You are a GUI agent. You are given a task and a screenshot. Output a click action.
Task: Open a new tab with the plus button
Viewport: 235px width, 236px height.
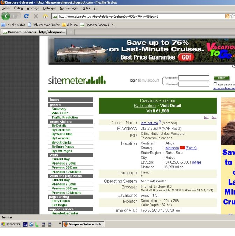point(71,32)
